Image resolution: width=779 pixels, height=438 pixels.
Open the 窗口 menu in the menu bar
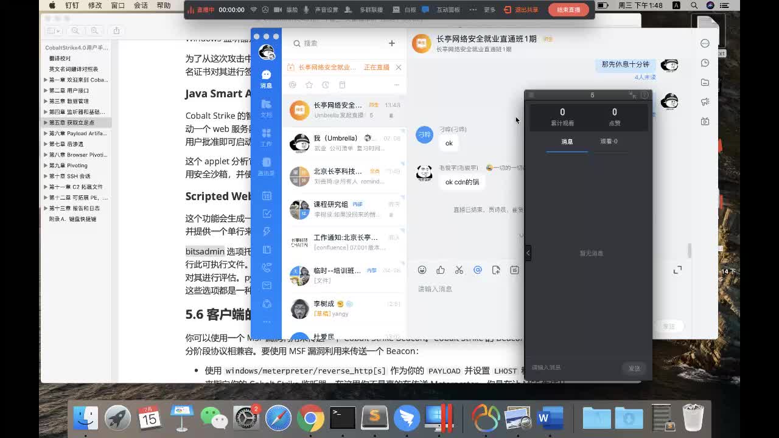118,5
